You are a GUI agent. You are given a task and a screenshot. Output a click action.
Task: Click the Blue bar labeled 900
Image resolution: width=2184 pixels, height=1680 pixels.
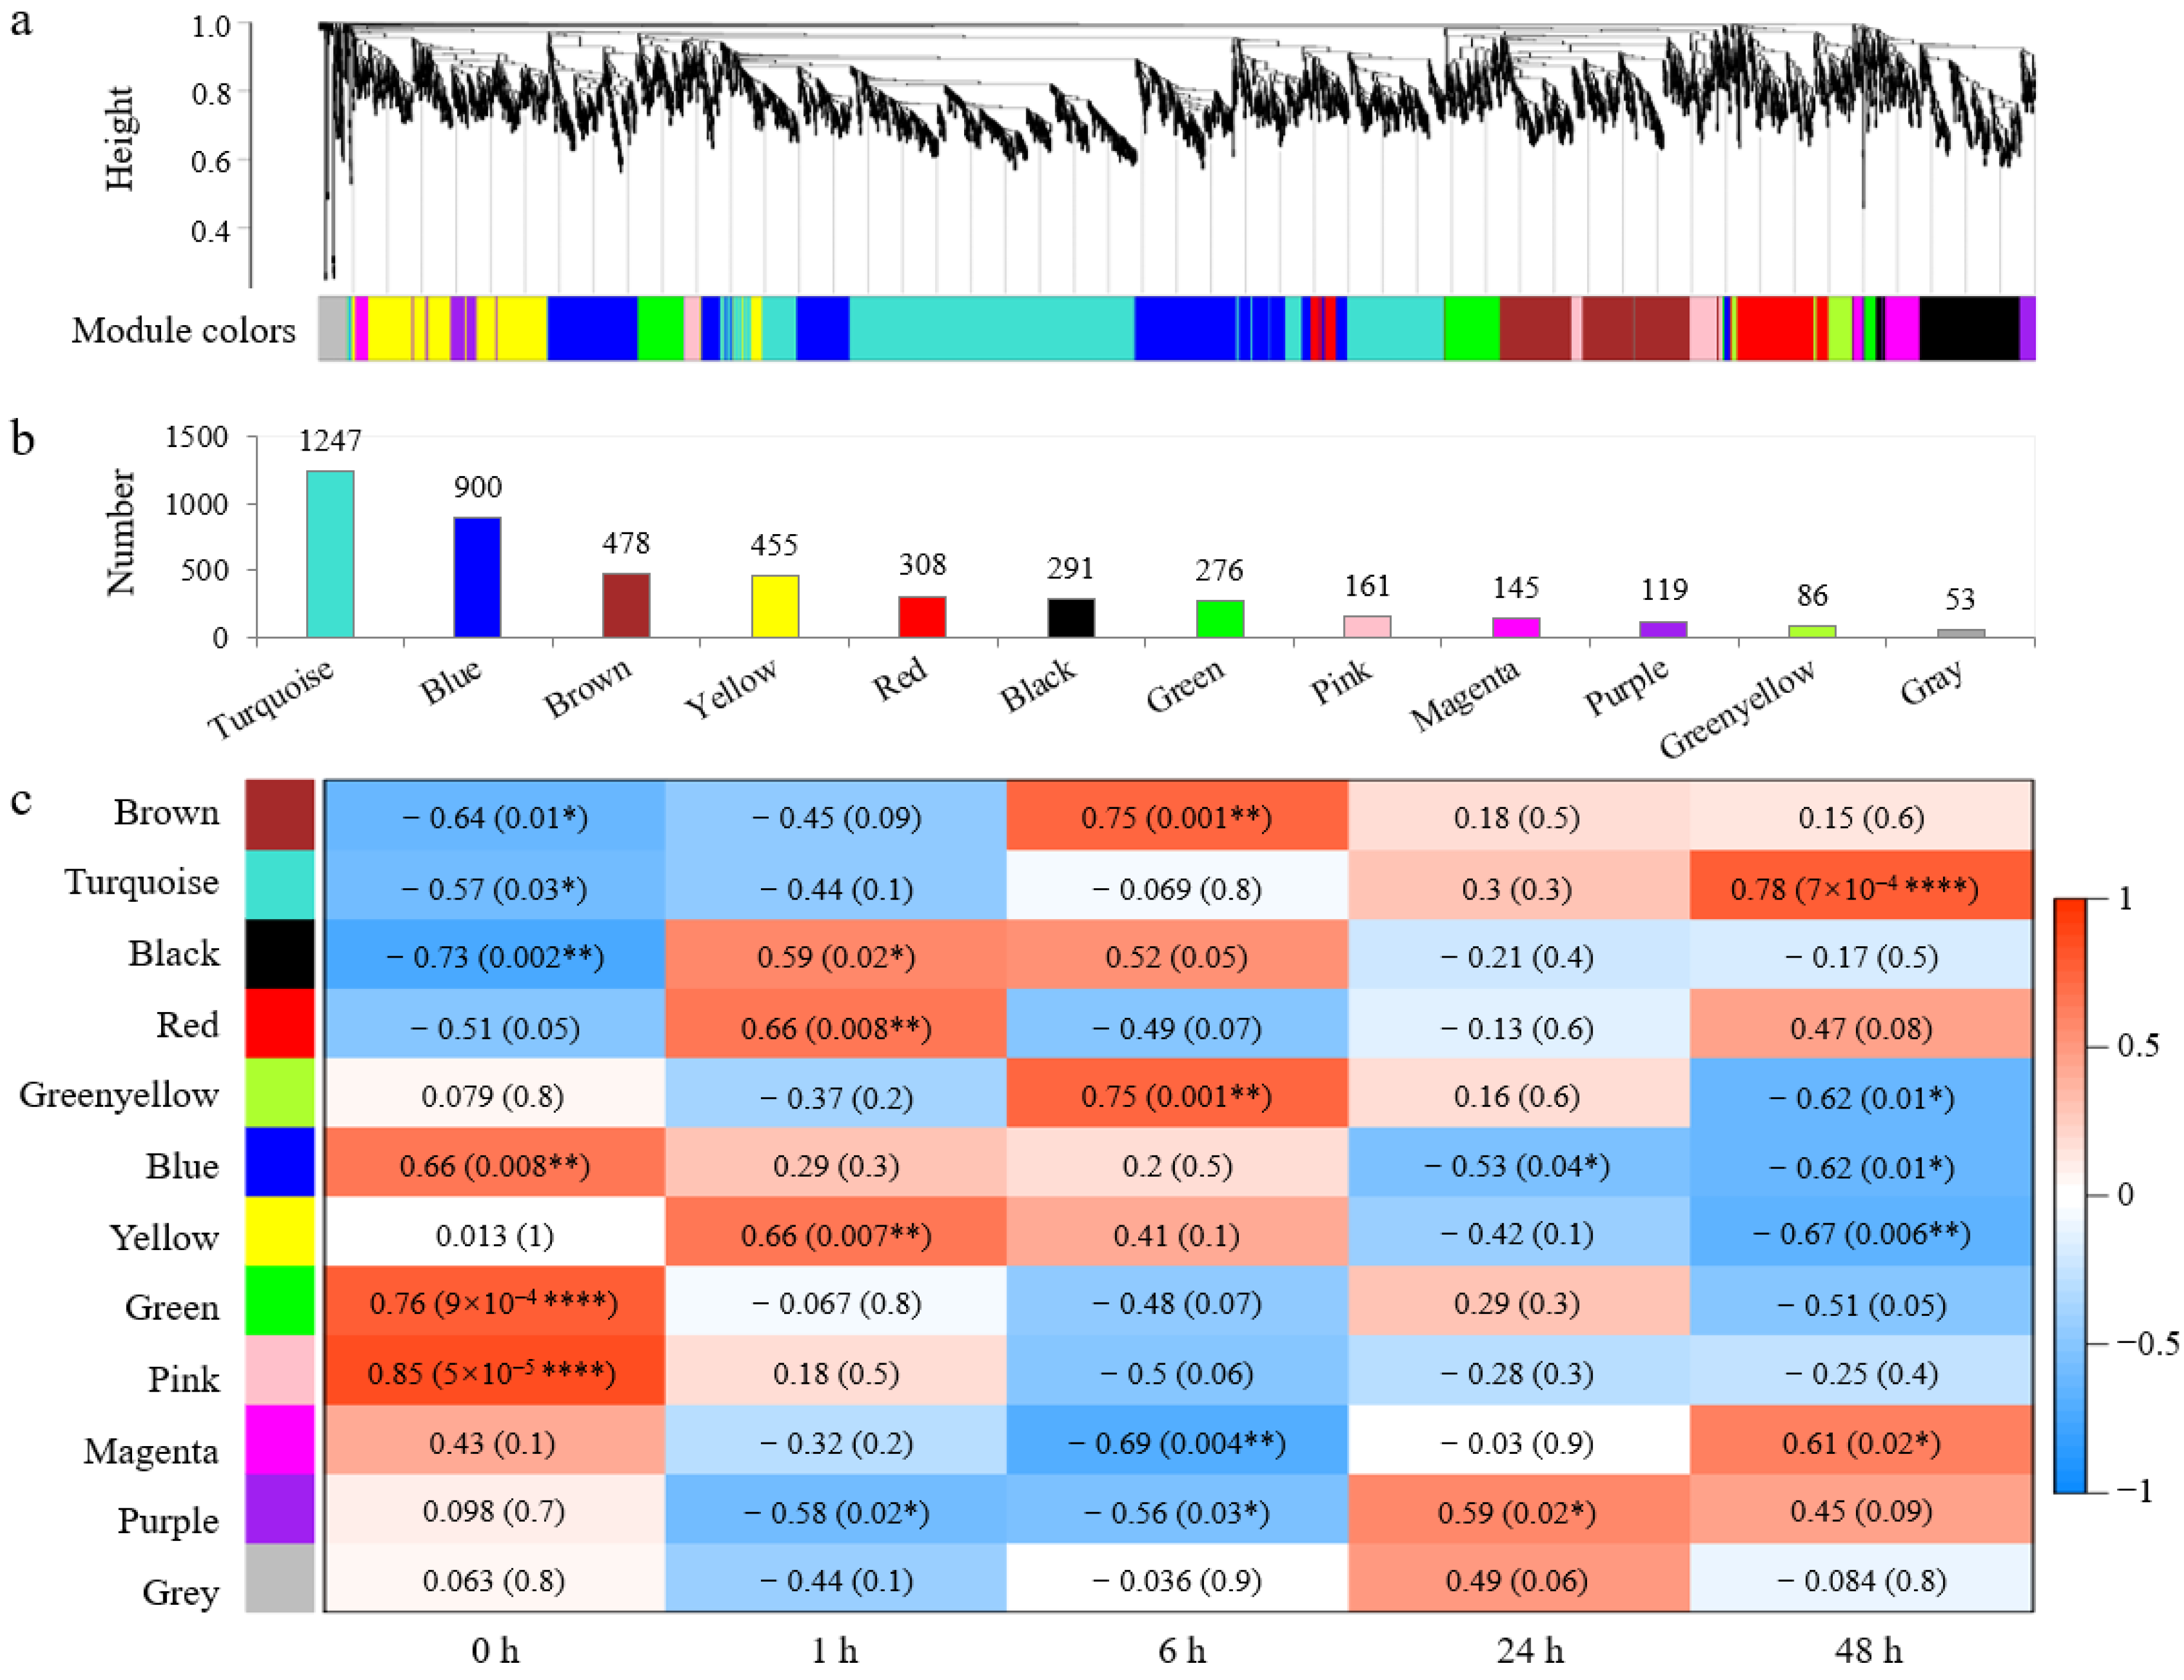tap(477, 577)
